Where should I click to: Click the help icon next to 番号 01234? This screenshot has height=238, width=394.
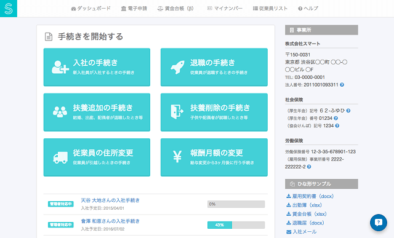tap(336, 118)
